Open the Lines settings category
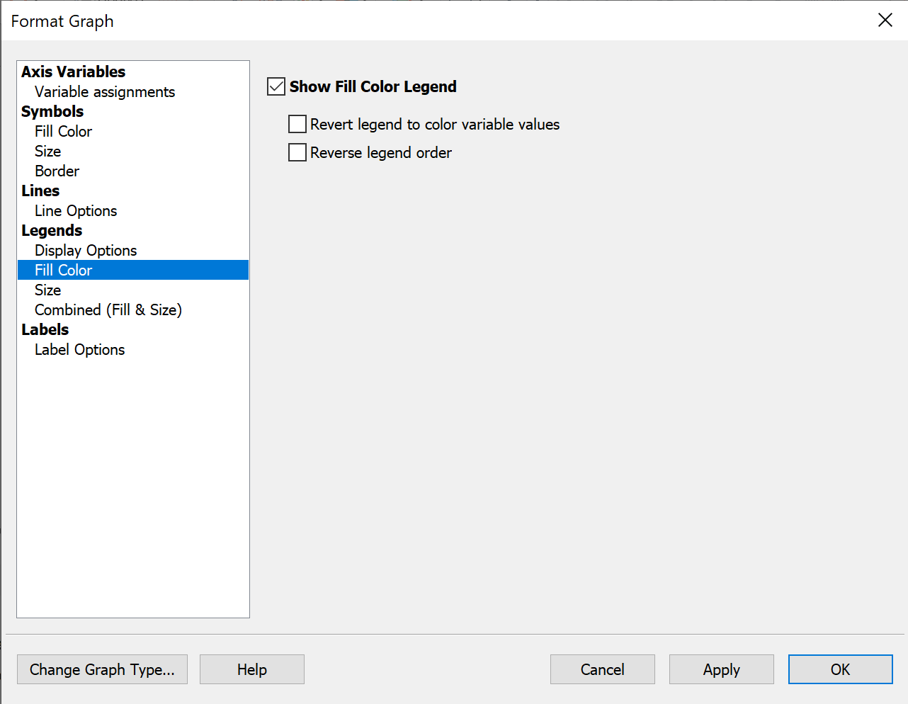The height and width of the screenshot is (704, 908). [x=40, y=191]
